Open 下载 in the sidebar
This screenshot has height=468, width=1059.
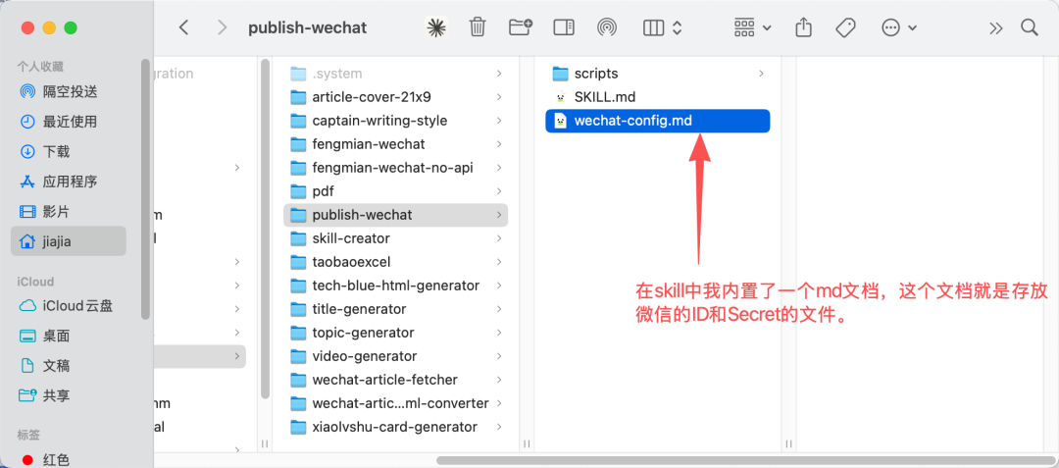tap(45, 151)
